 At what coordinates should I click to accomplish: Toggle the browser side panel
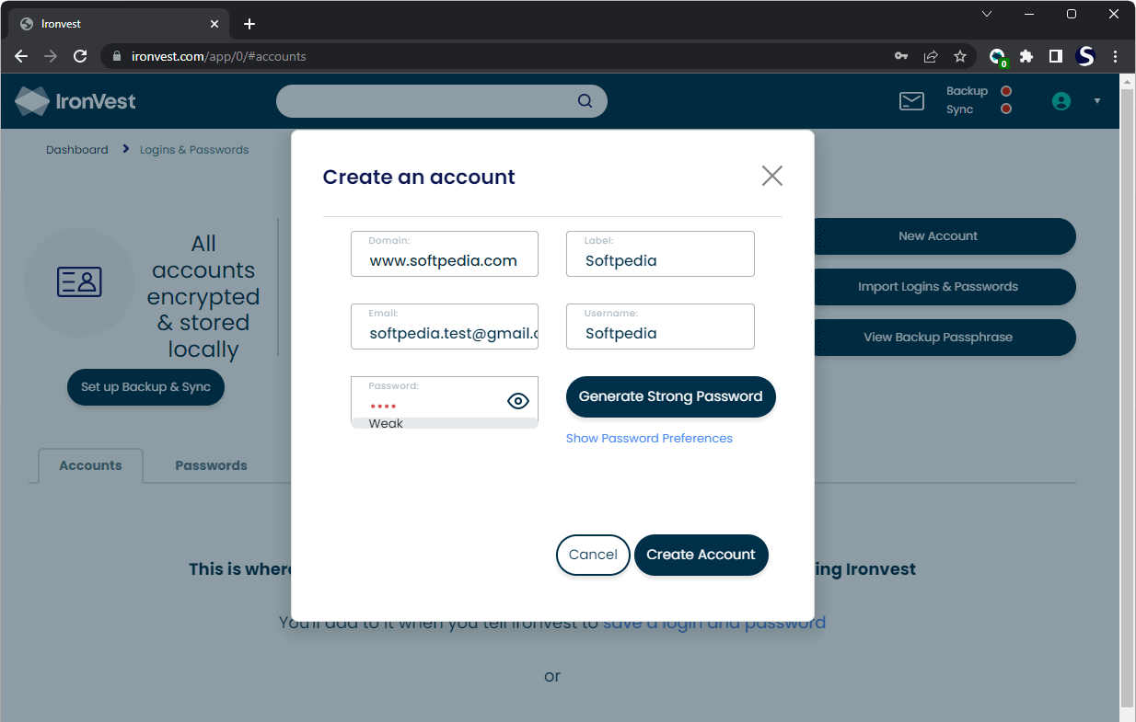pyautogui.click(x=1056, y=56)
